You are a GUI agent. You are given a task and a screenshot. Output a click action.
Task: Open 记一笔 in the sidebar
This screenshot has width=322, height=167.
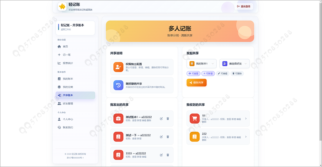click(75, 55)
